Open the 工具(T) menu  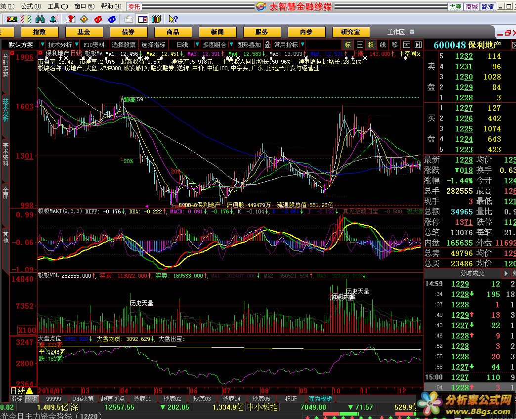pyautogui.click(x=58, y=6)
